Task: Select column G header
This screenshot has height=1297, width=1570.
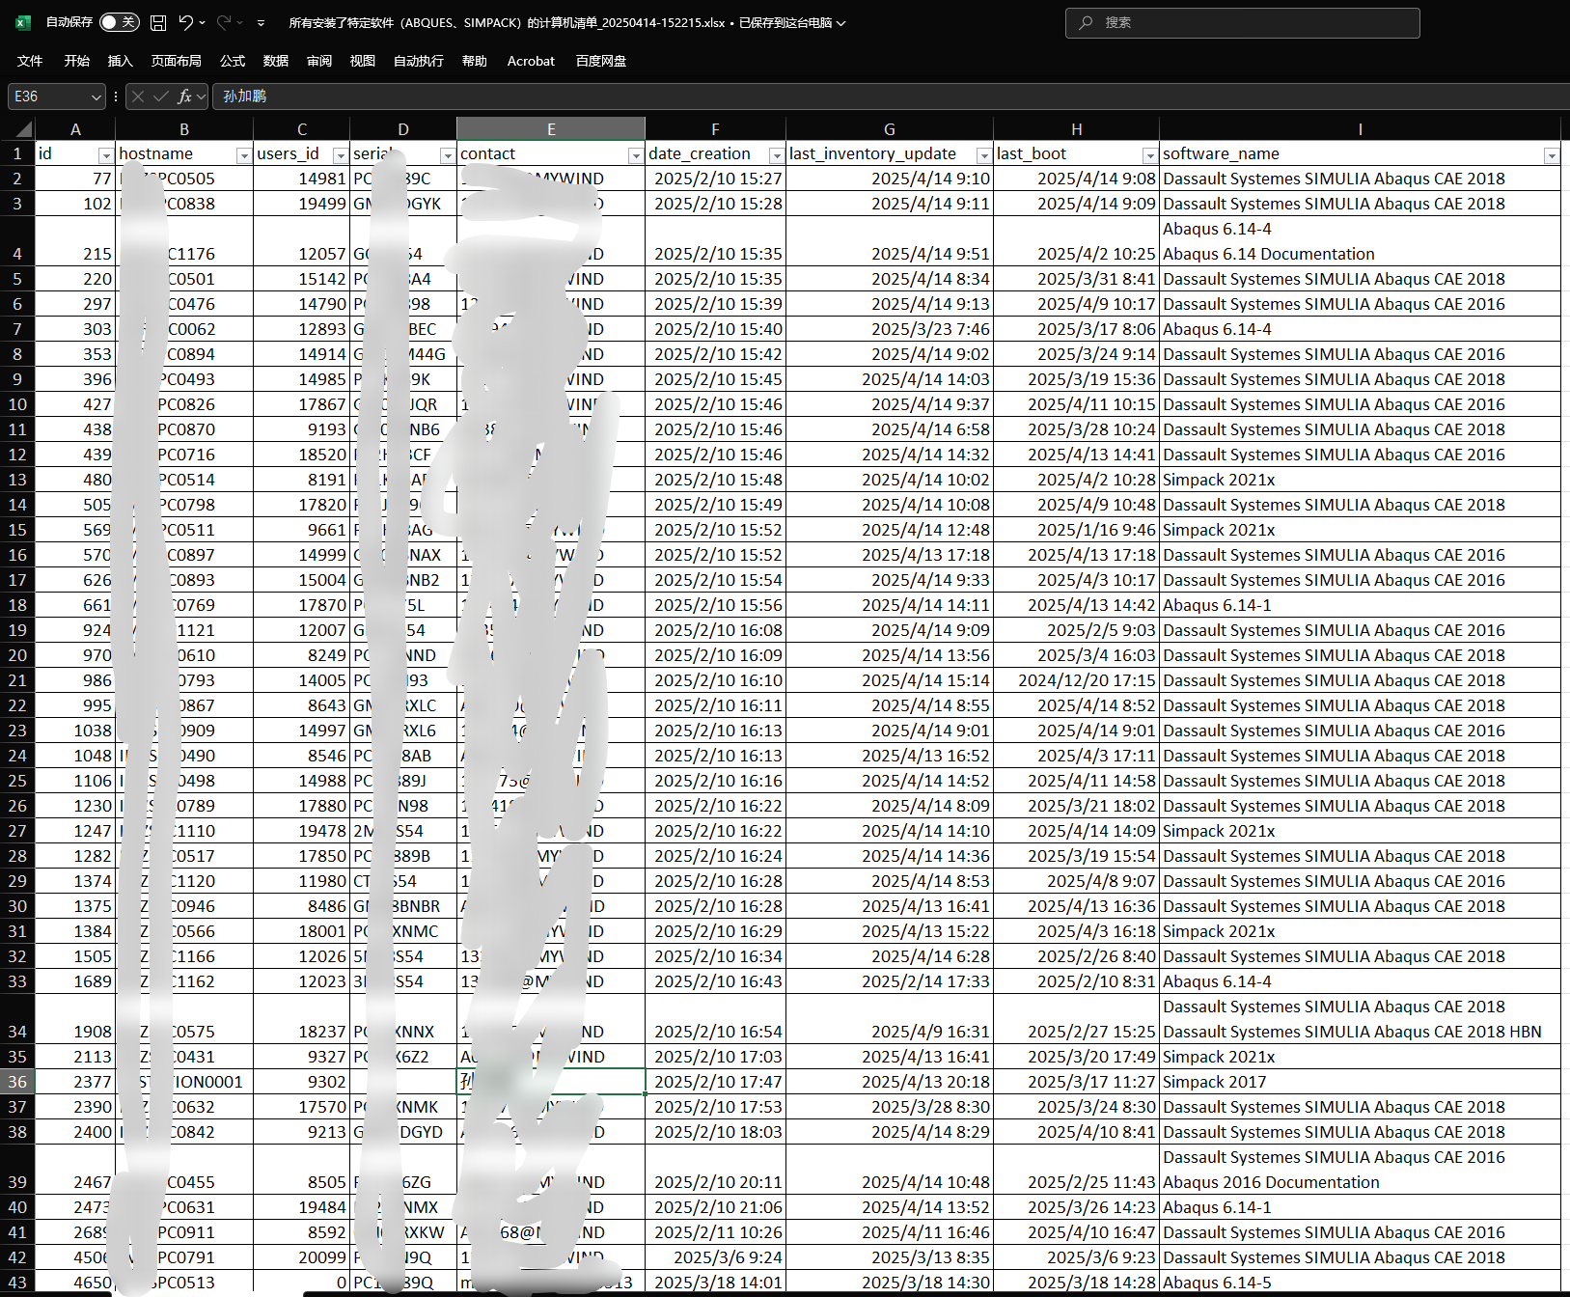Action: [x=890, y=129]
